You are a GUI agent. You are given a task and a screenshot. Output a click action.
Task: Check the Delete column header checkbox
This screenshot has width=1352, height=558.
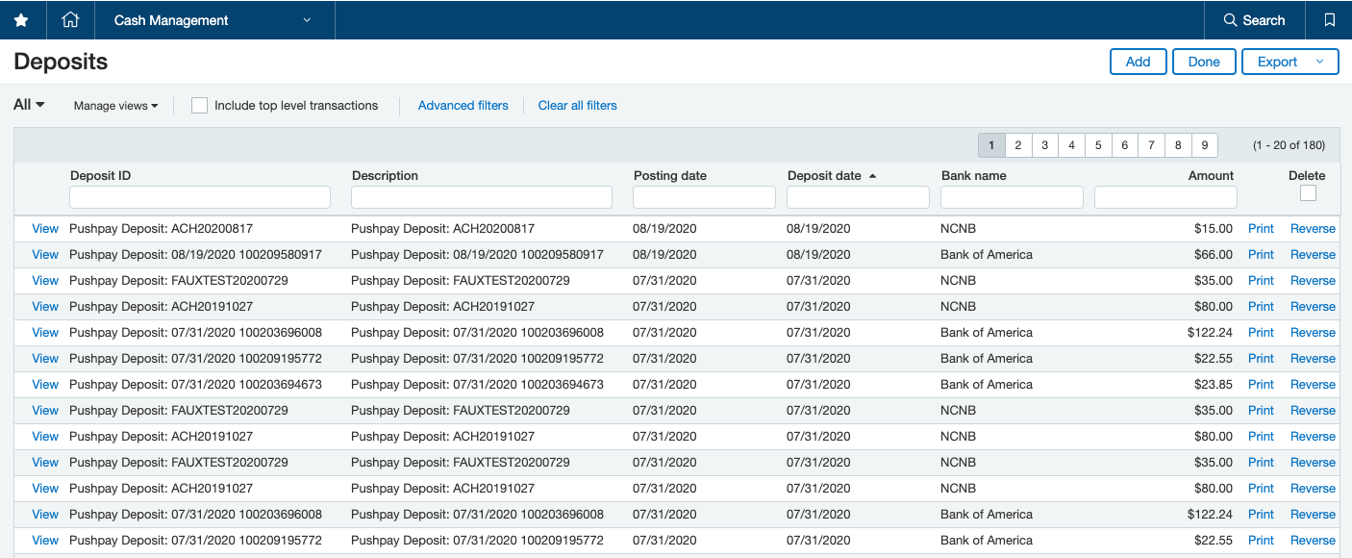click(1308, 193)
